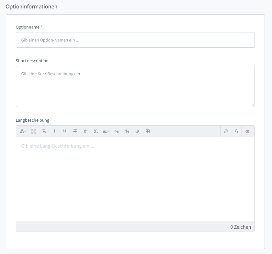The height and width of the screenshot is (254, 272).
Task: Grab the Short description resize handle
Action: 253,105
